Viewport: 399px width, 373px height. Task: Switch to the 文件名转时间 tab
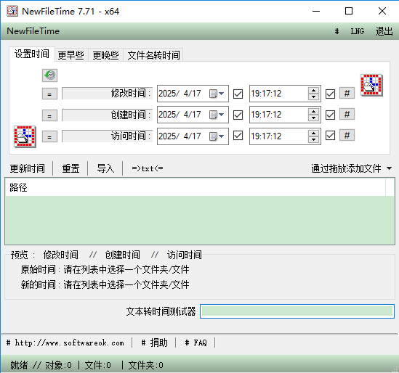tap(153, 55)
